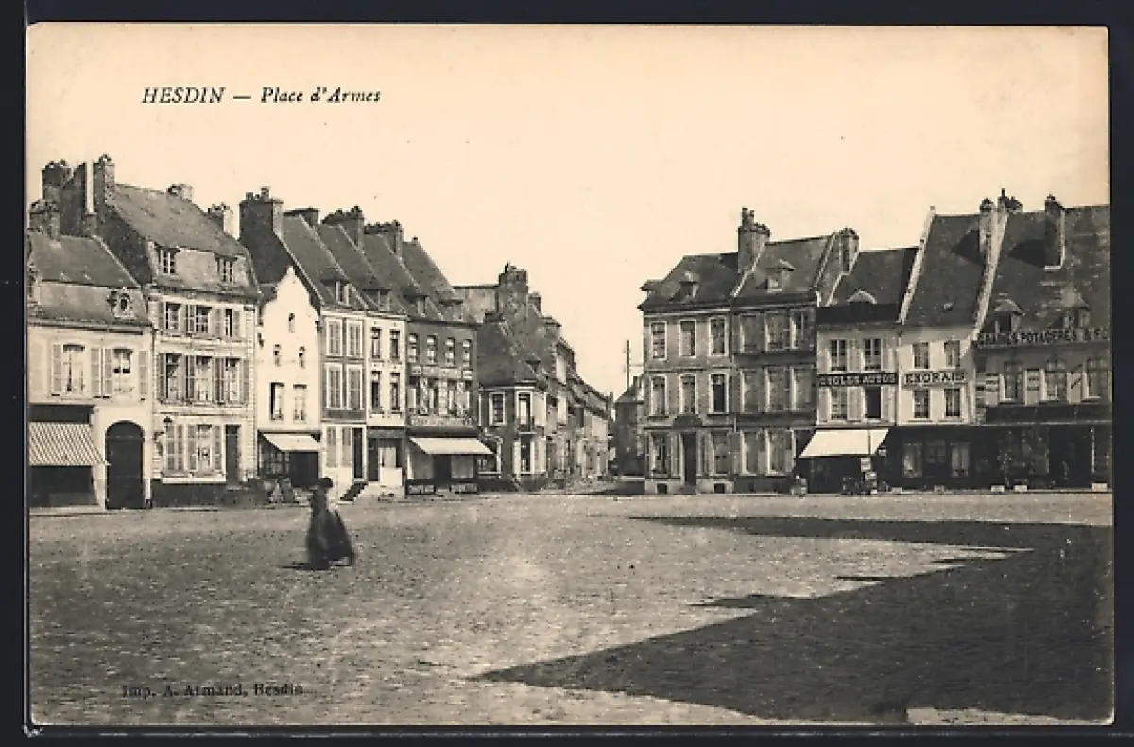The width and height of the screenshot is (1134, 747).
Task: Click the "CYCLES & AUTOS" shop sign
Action: (x=856, y=379)
